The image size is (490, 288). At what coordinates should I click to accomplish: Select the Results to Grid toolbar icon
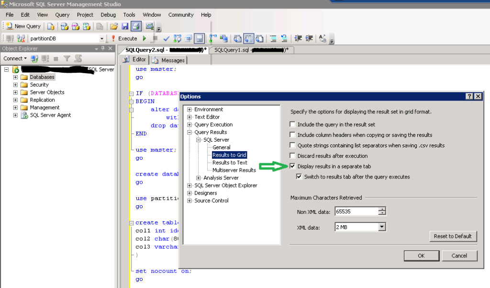point(248,38)
